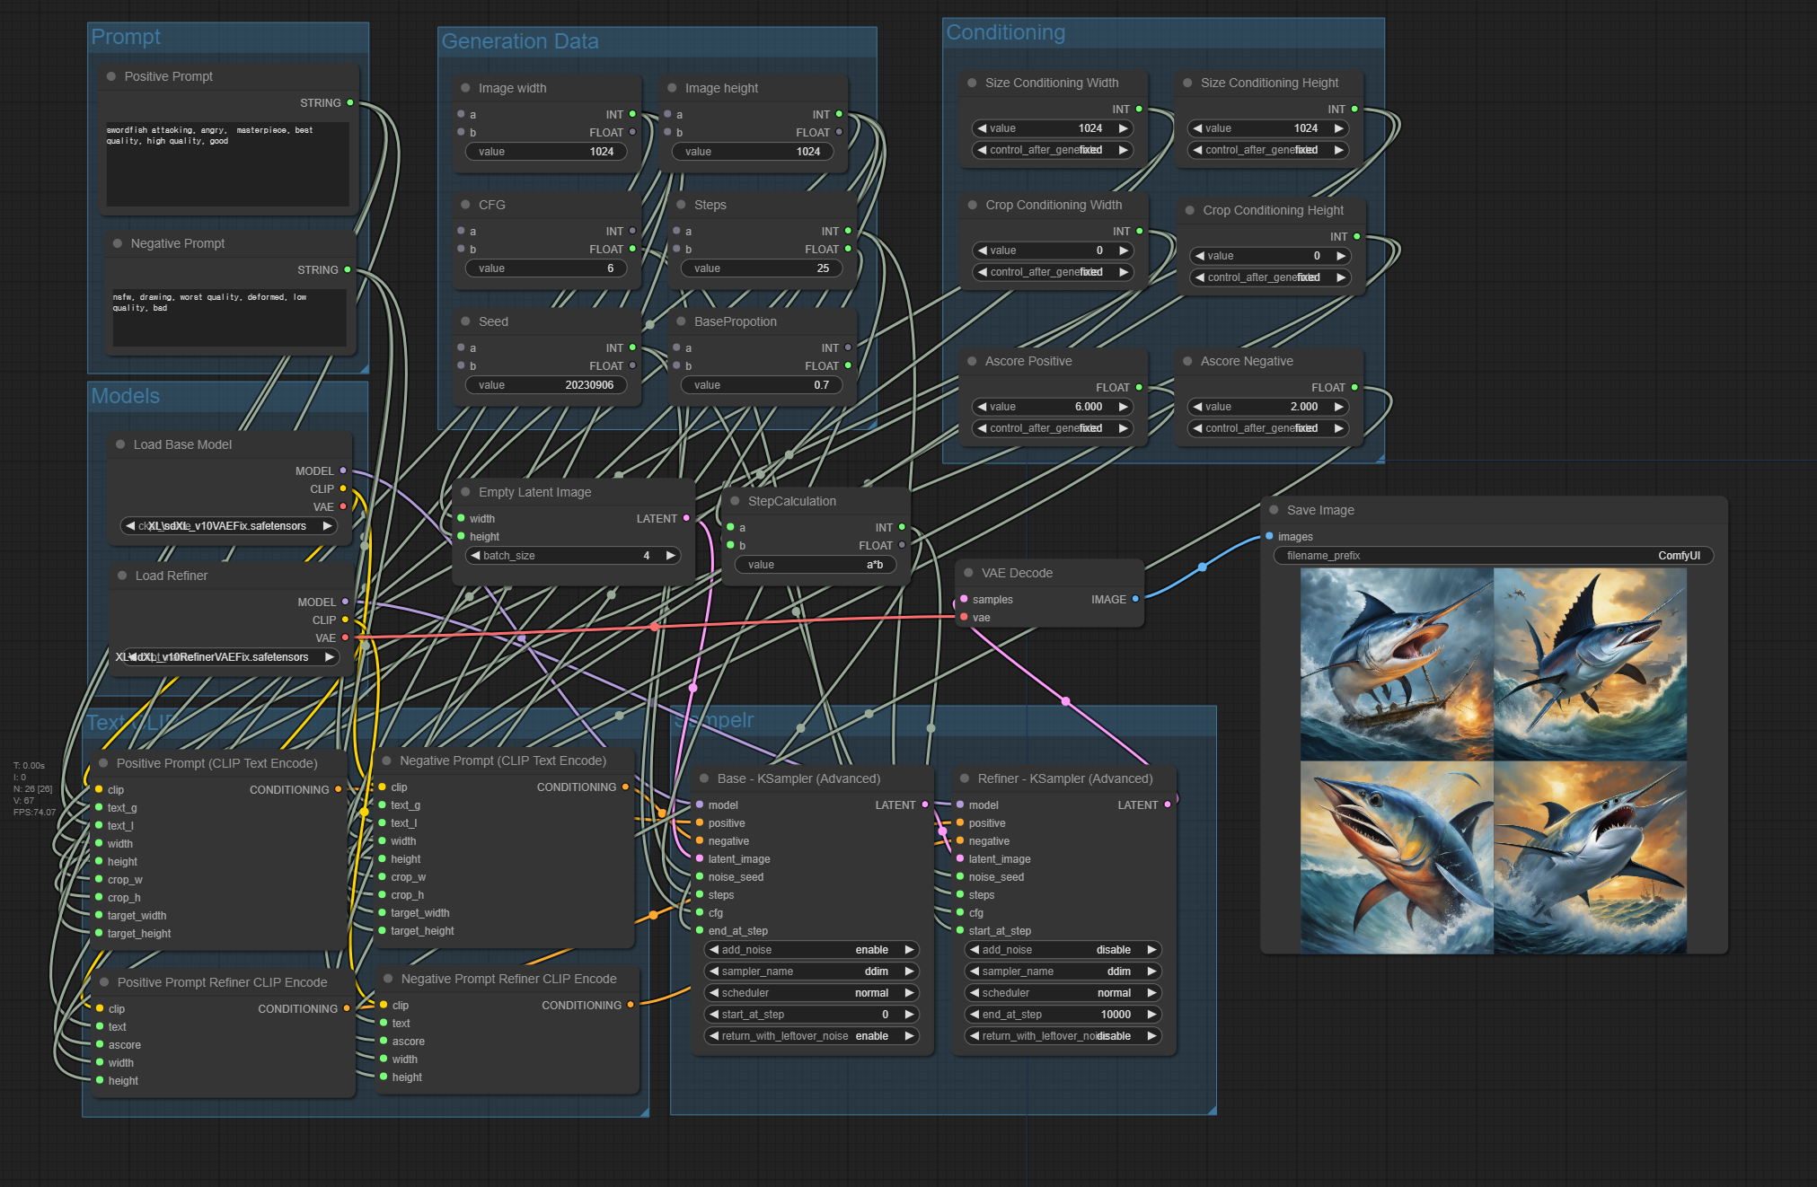Toggle return_with_leftover_noise in the Base KSampler
The height and width of the screenshot is (1187, 1817).
click(x=811, y=1036)
